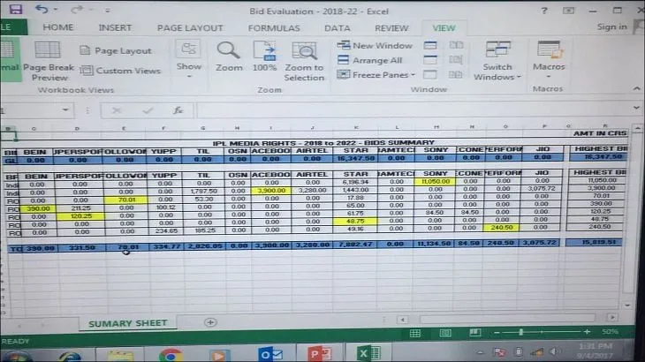Click inside the formula bar input
645x362 pixels.
[x=414, y=110]
